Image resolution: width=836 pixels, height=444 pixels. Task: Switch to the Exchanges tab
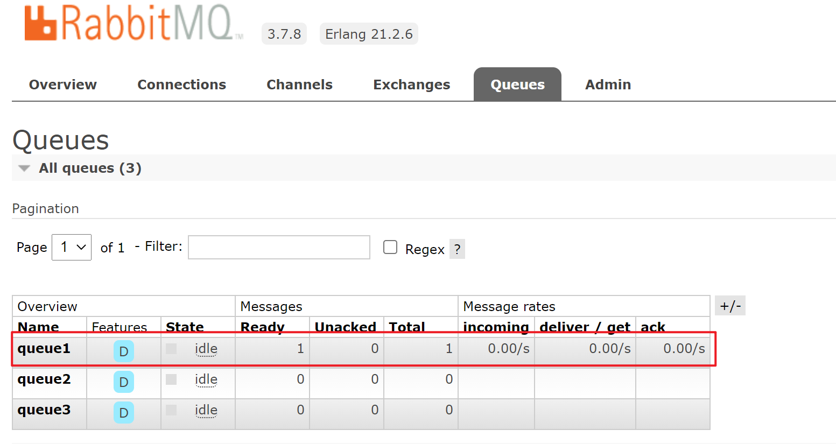pyautogui.click(x=411, y=85)
